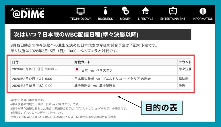
Task: Click the note ※準々決勝の対戦カードは
Action: [45, 104]
